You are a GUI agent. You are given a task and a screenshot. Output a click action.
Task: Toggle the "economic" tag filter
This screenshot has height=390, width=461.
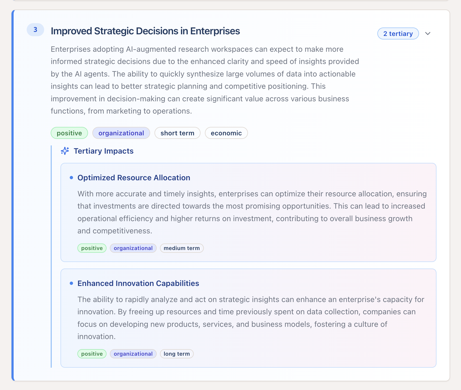(226, 133)
